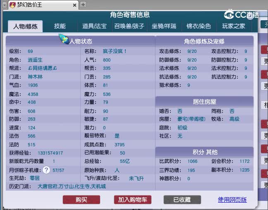
Task: Click the 月饼粽子机缘 value 57/57
Action: pos(58,170)
